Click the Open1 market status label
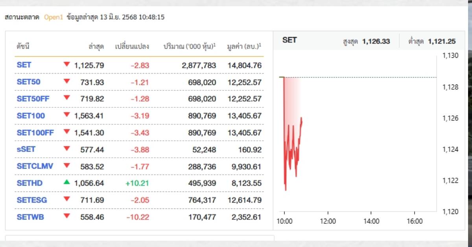The width and height of the screenshot is (472, 247). coord(53,17)
